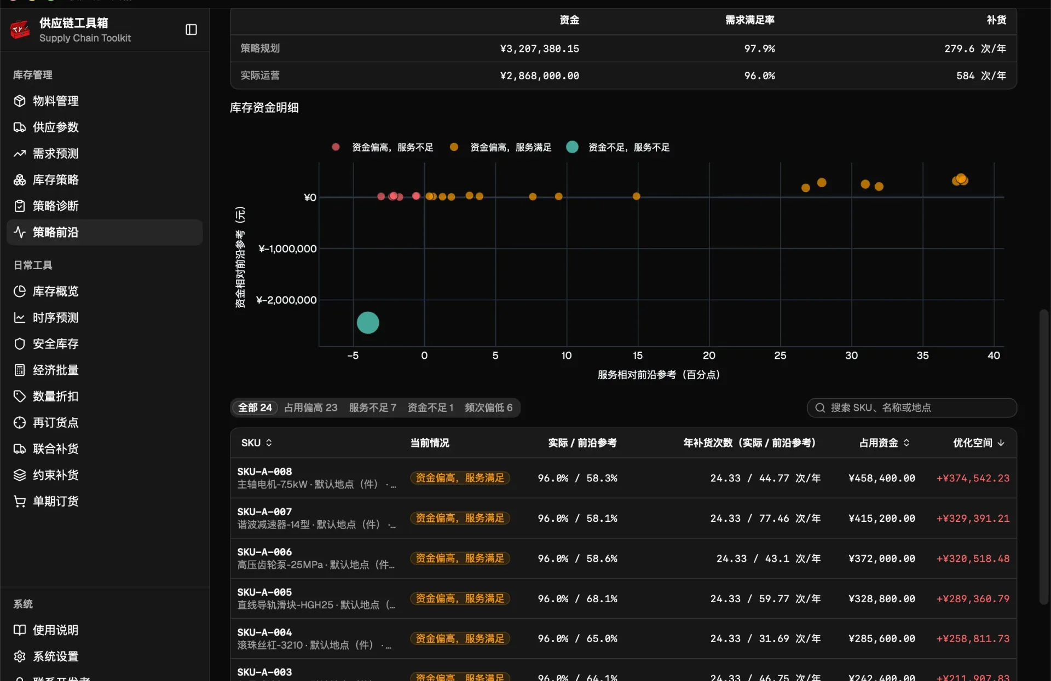Viewport: 1051px width, 681px height.
Task: Sort the table by SKU column
Action: (x=257, y=443)
